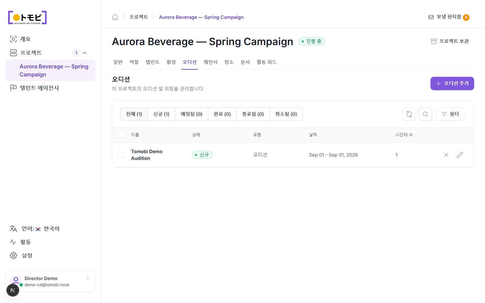Filter by 예정됨 (0)
Image resolution: width=485 pixels, height=303 pixels.
(192, 114)
